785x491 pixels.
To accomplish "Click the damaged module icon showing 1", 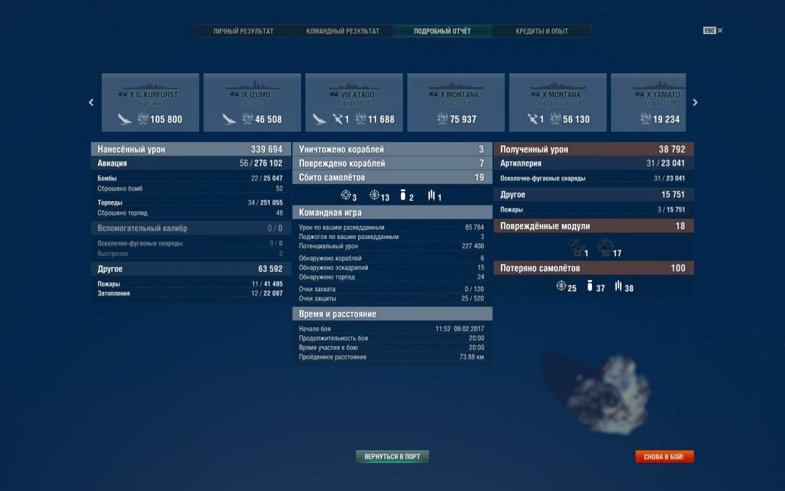I will [575, 247].
